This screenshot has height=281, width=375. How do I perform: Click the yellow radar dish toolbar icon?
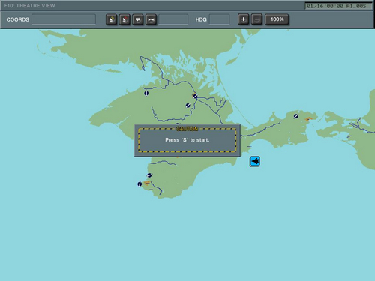pyautogui.click(x=112, y=19)
